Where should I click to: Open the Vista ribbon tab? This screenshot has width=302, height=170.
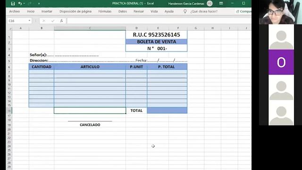154,11
